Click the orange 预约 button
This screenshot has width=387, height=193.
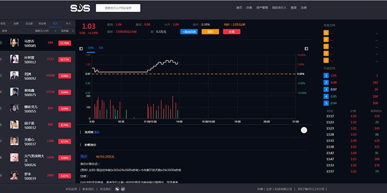coord(210,32)
